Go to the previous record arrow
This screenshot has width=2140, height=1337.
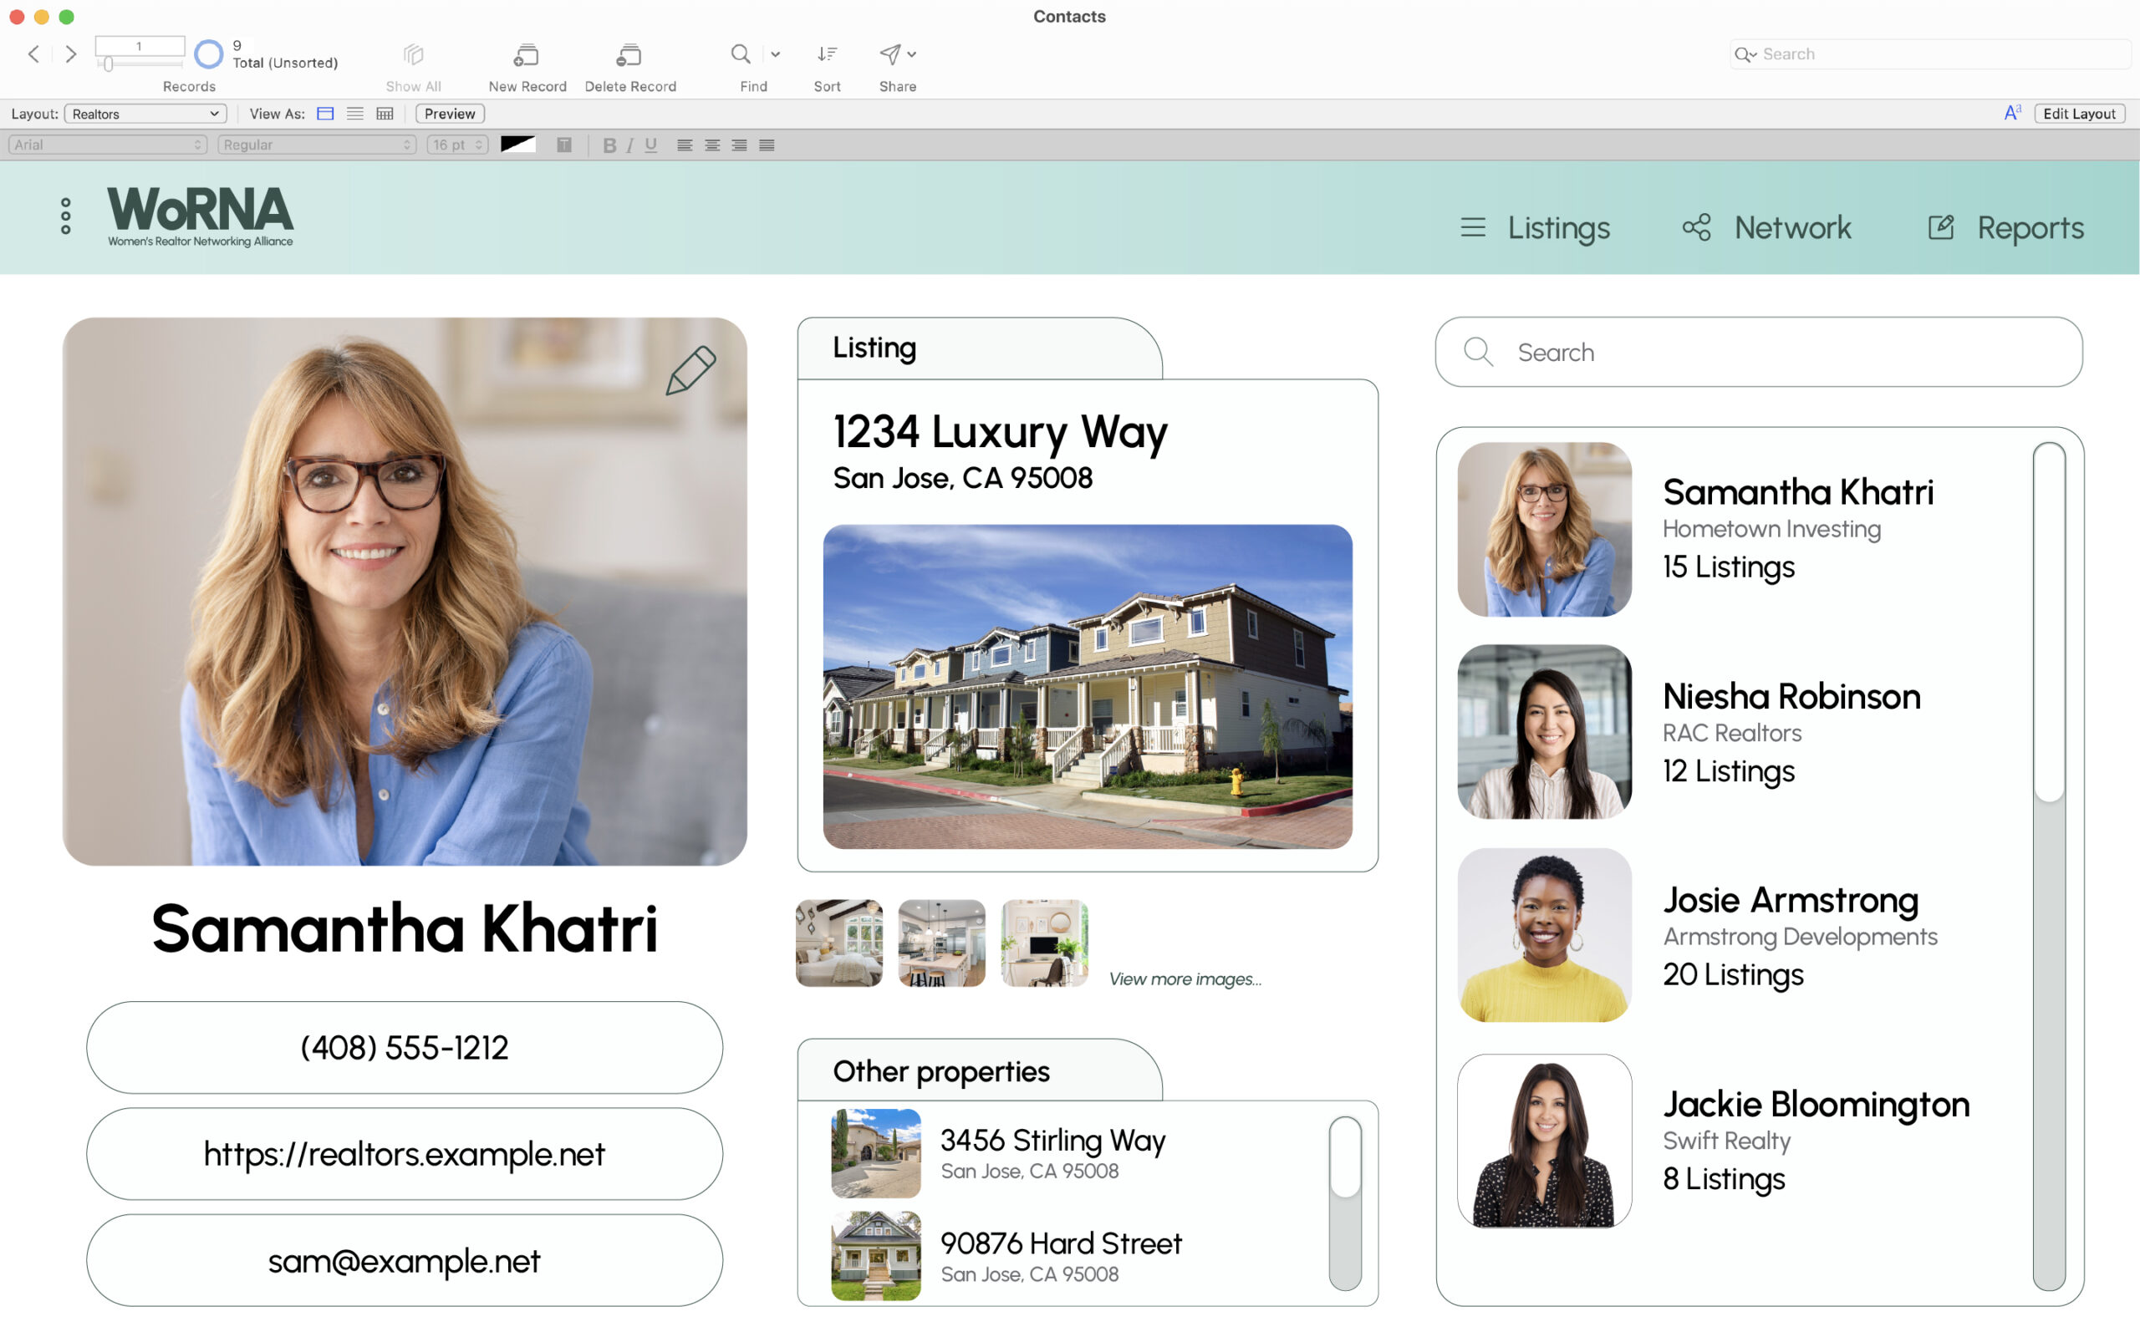pyautogui.click(x=33, y=54)
